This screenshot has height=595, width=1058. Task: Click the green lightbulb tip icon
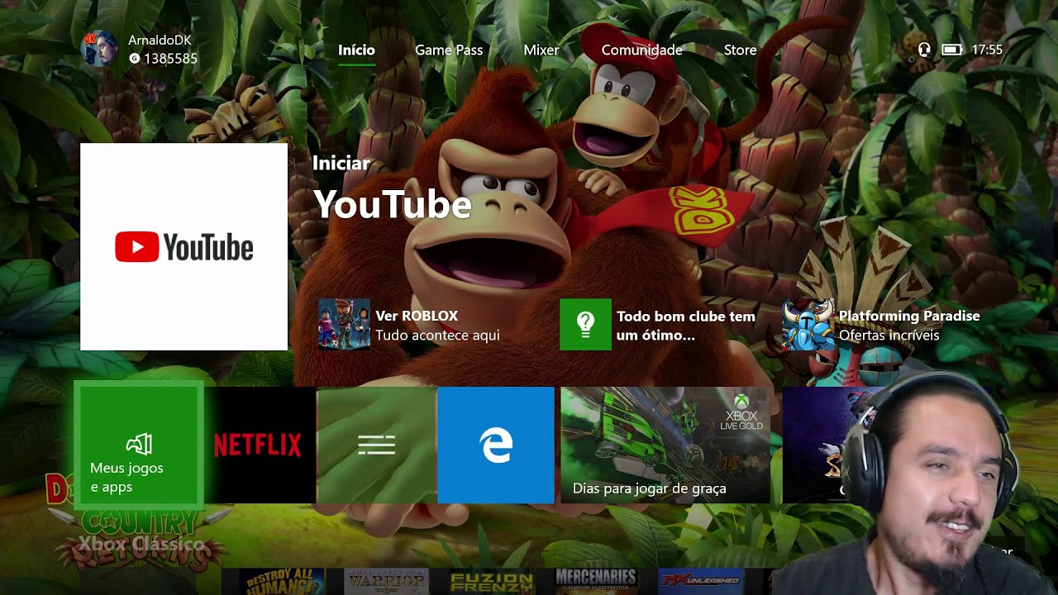[x=585, y=325]
